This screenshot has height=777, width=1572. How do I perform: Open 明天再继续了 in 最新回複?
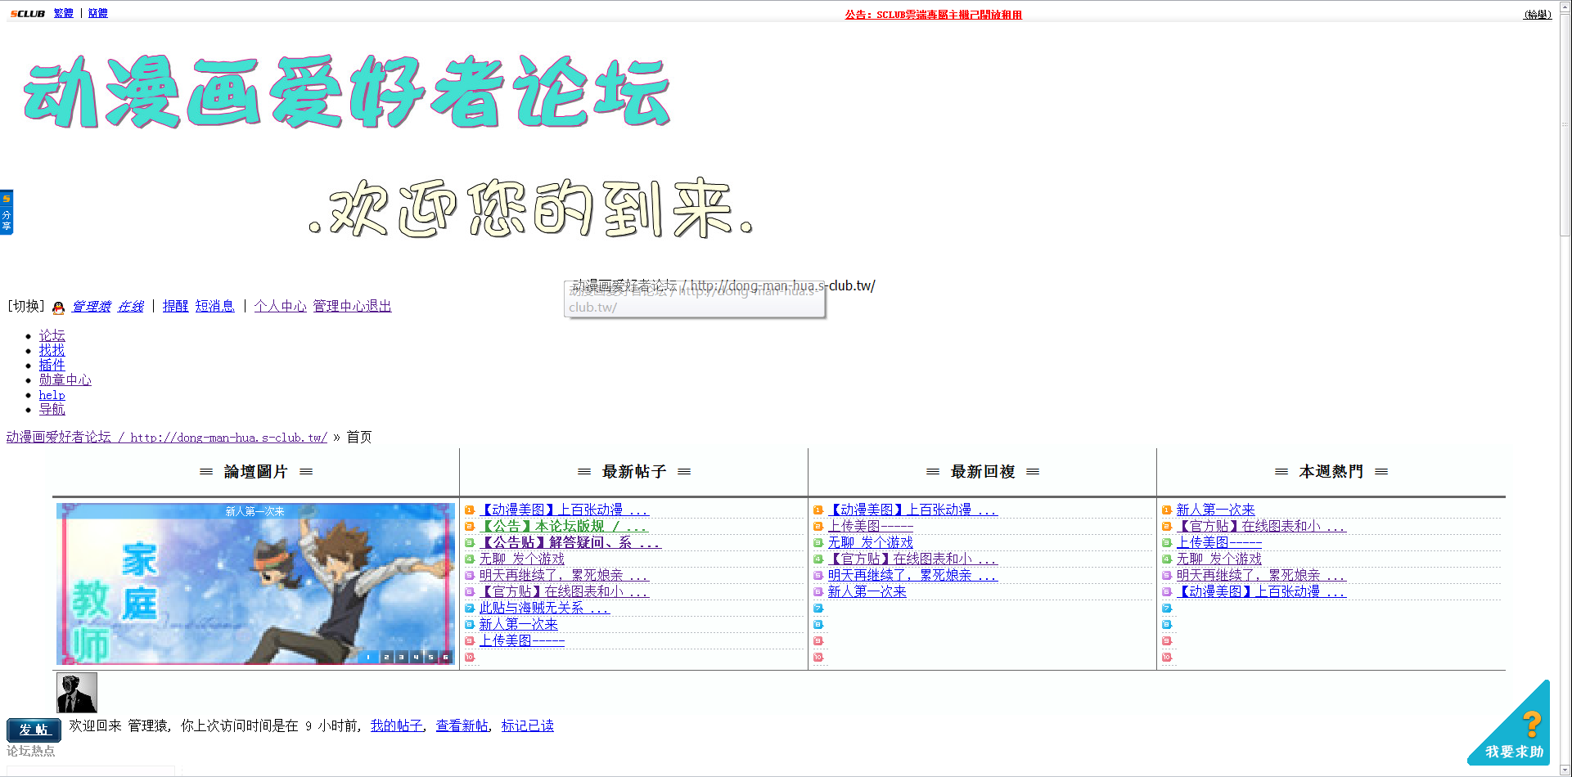(912, 575)
